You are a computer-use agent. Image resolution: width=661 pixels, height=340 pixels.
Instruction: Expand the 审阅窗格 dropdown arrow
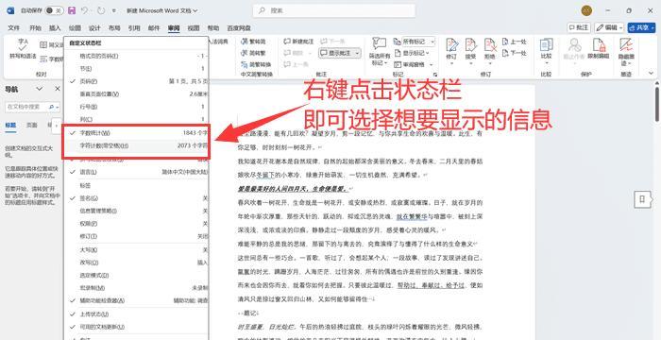pyautogui.click(x=431, y=64)
